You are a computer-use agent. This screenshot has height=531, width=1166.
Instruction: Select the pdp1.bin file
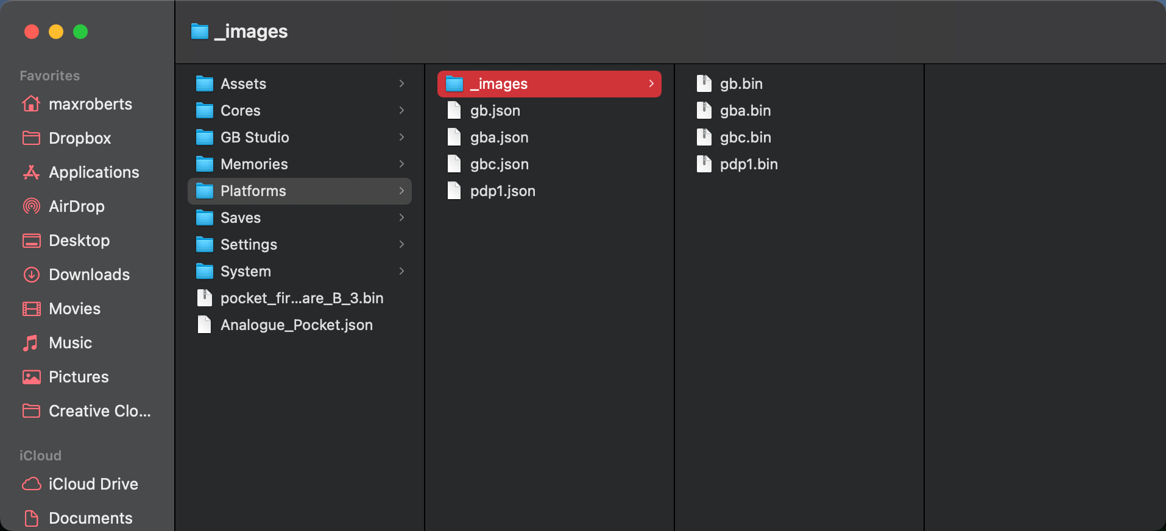[748, 164]
